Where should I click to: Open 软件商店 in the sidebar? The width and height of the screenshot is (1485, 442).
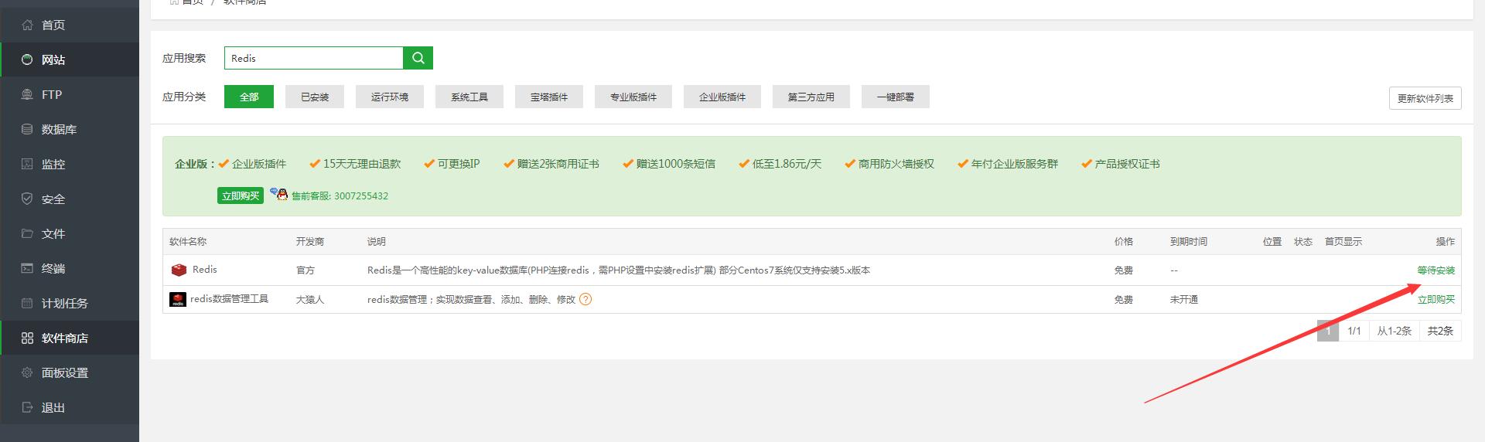pyautogui.click(x=64, y=338)
